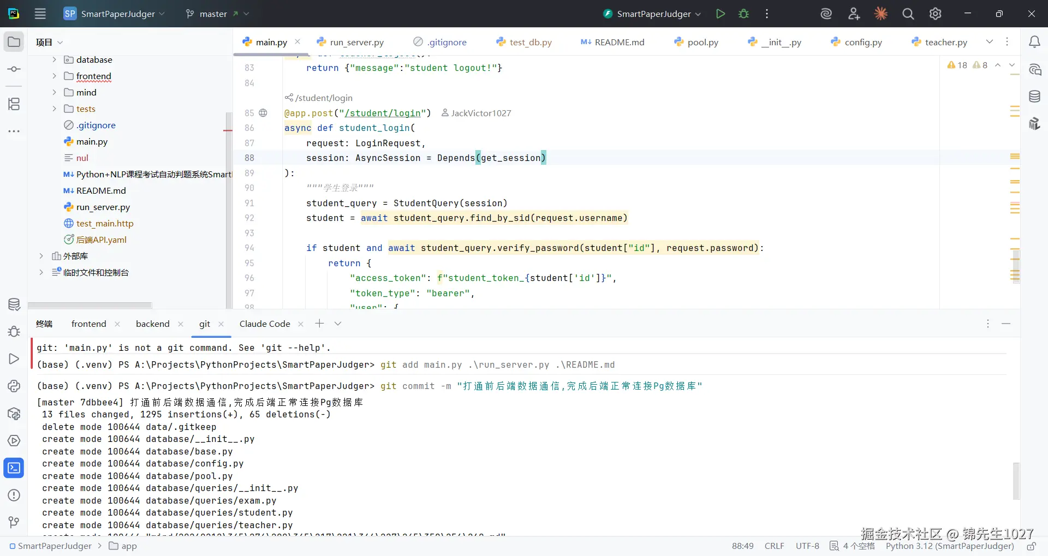The height and width of the screenshot is (556, 1048).
Task: Start debugging with the bug icon
Action: [743, 14]
